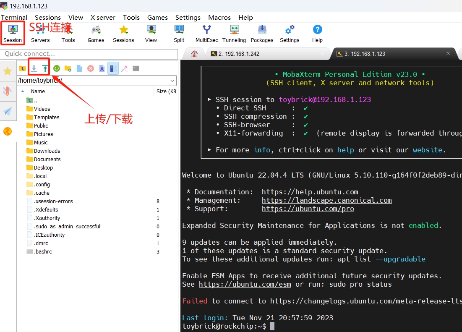462x332 pixels.
Task: Open the Tools toolbar button with Tools label
Action: (68, 33)
